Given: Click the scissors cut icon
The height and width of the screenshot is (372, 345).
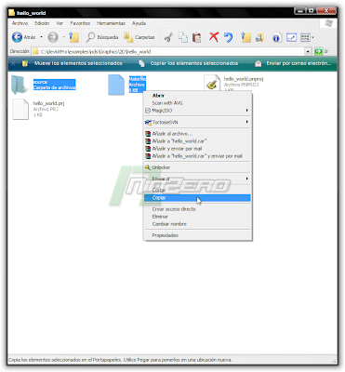Looking at the screenshot, I should (168, 37).
